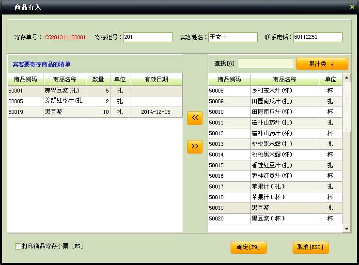Focus the 联系电话 phone number field
The image size is (359, 265).
pyautogui.click(x=317, y=37)
